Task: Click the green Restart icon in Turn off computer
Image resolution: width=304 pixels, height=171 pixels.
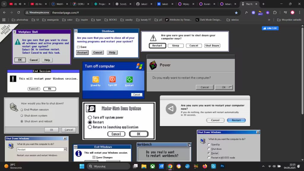Action: pos(129,80)
